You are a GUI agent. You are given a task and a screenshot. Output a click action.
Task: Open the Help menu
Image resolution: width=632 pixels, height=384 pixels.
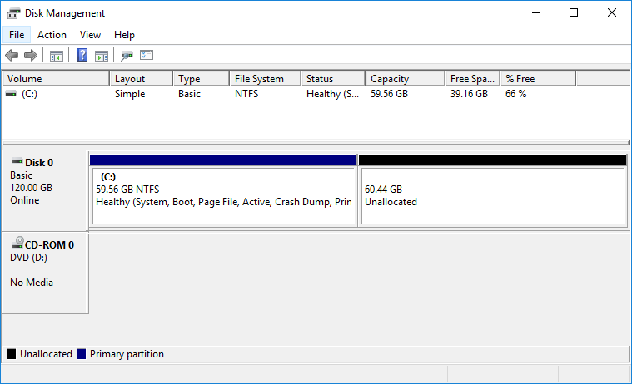(x=124, y=35)
